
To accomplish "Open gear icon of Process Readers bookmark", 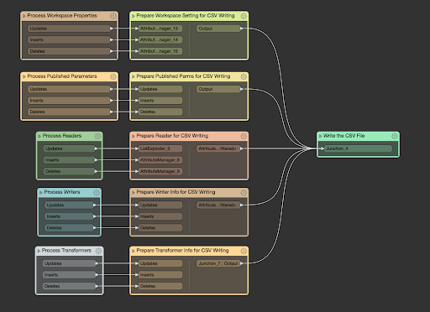I will [97, 136].
